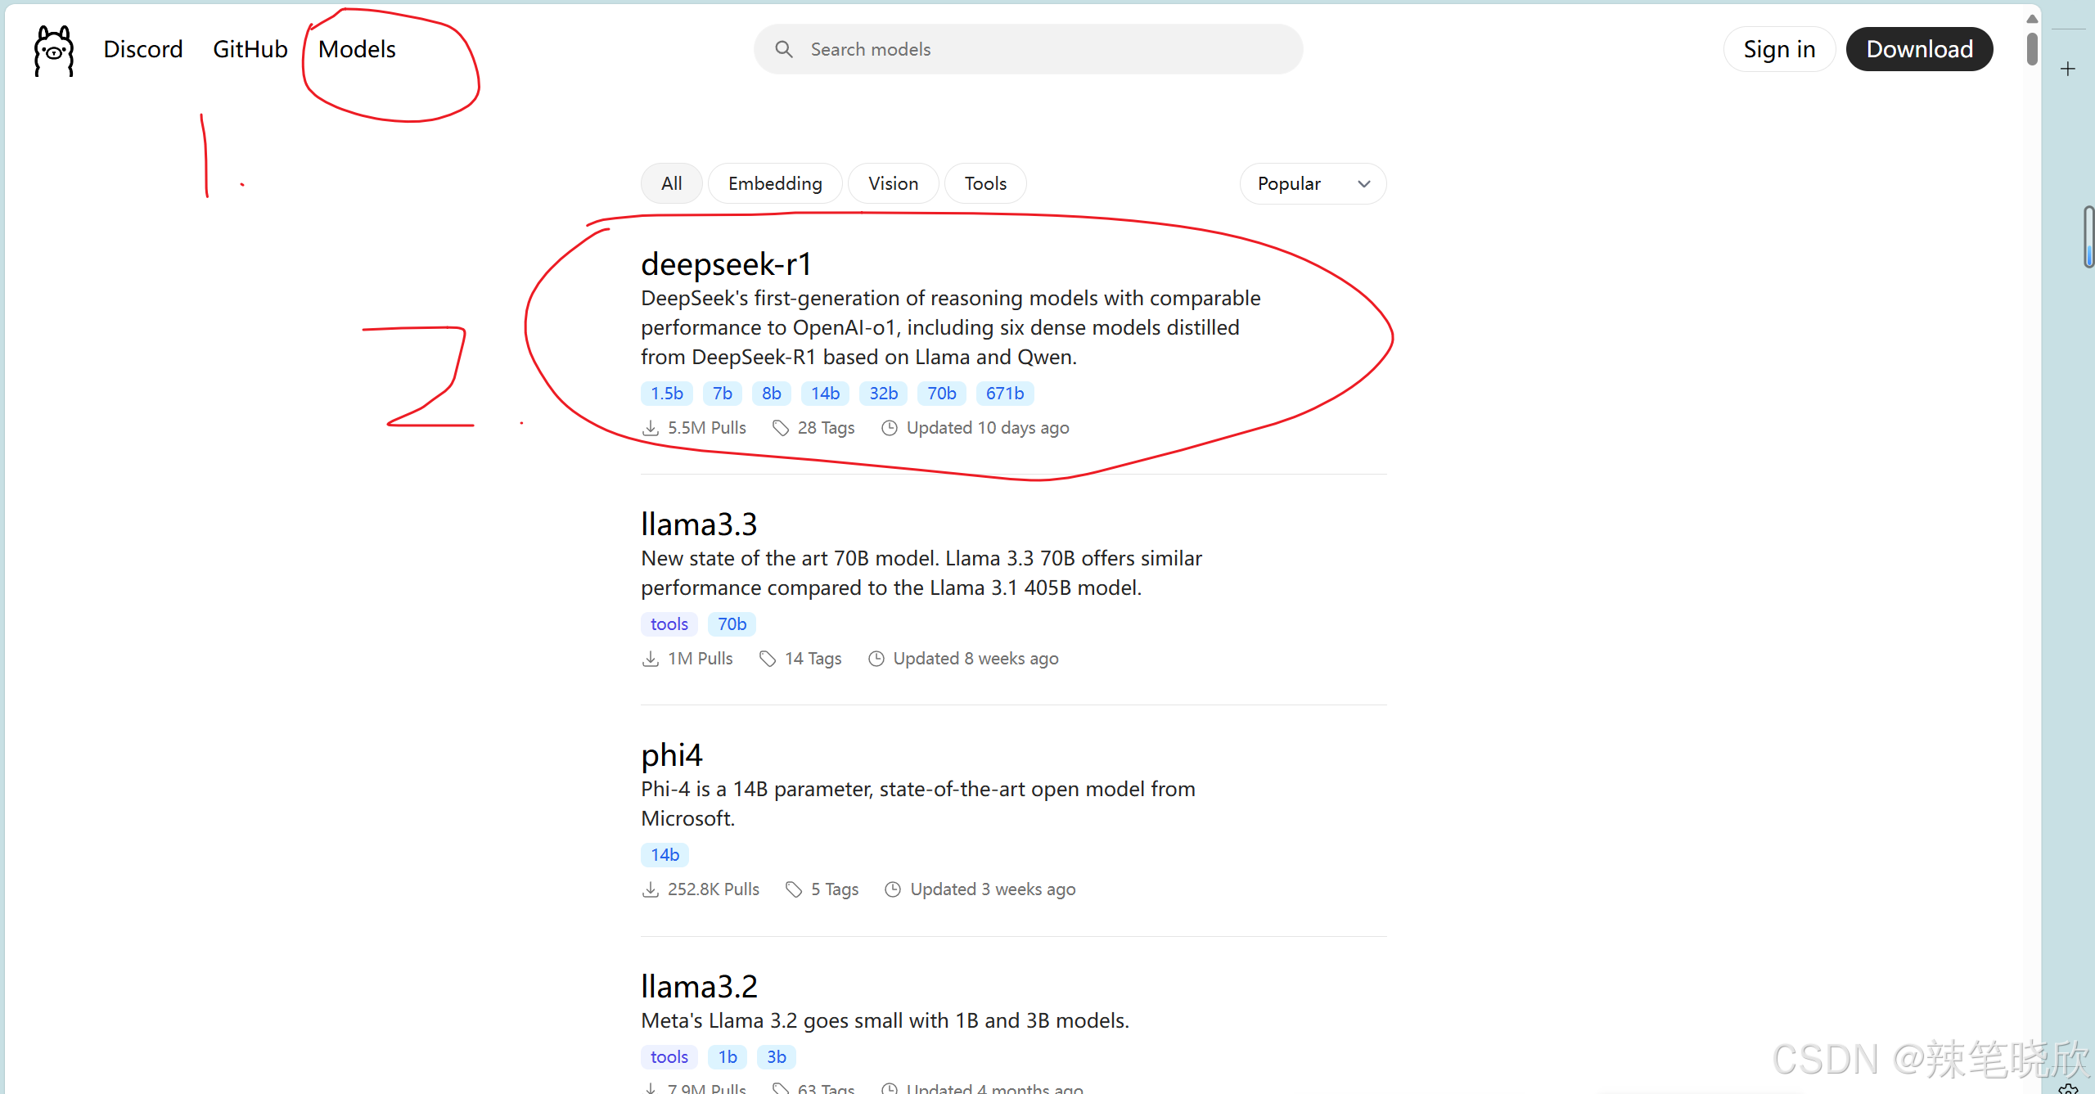This screenshot has height=1094, width=2095.
Task: Open the llama3.3 model page
Action: click(699, 524)
